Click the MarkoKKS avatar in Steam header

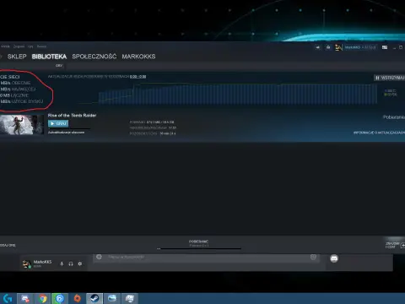pos(338,47)
